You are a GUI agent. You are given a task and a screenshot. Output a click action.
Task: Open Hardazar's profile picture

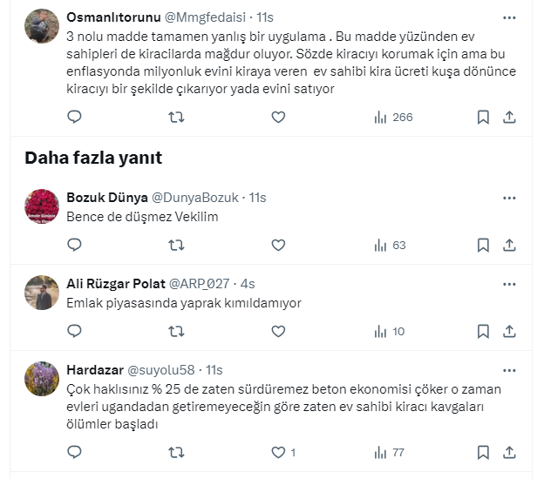(x=42, y=378)
